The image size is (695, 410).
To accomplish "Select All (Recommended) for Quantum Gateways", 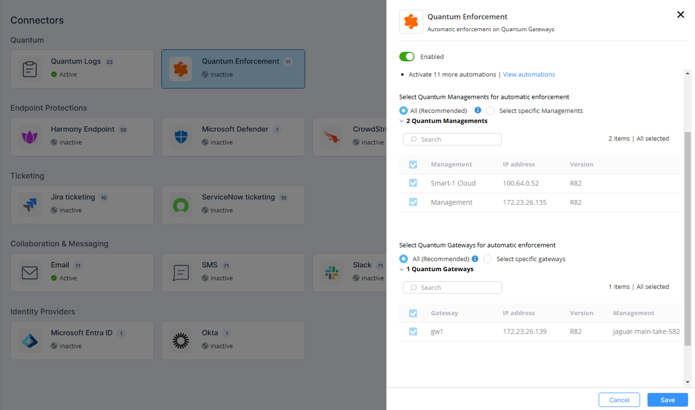I will (x=403, y=259).
